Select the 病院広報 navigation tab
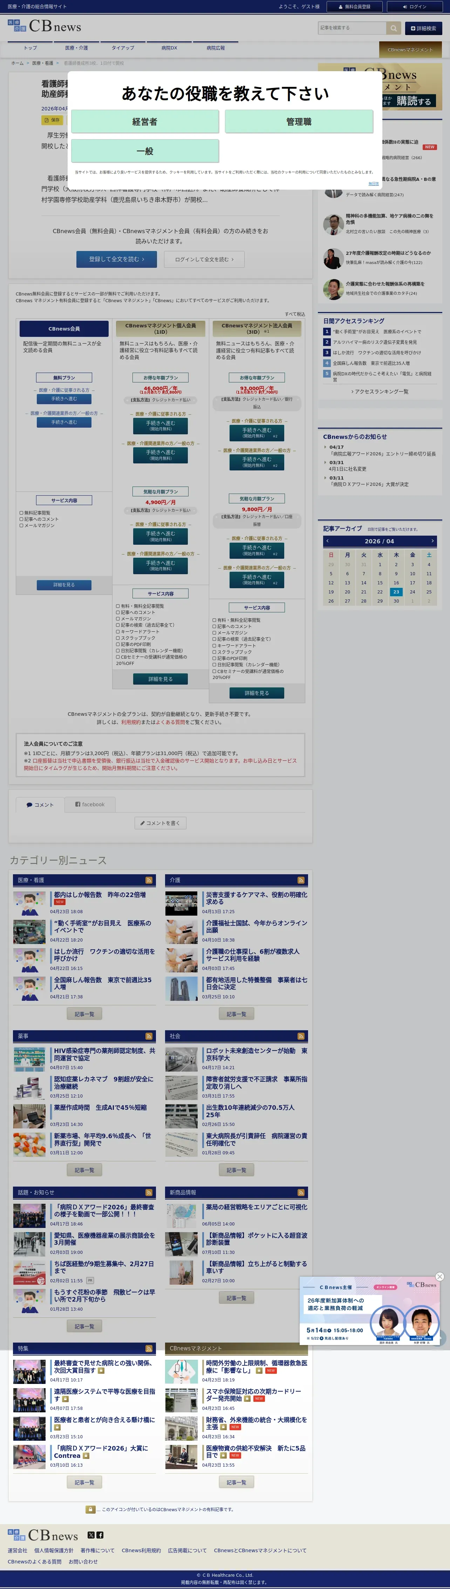 click(x=215, y=48)
